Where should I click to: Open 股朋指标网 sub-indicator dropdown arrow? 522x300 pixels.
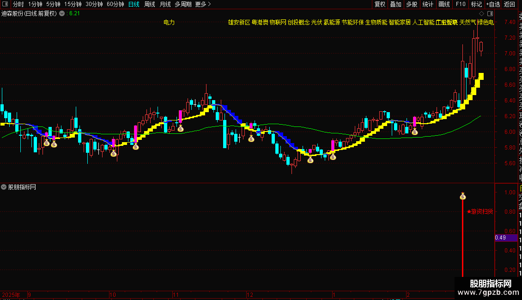click(4, 187)
